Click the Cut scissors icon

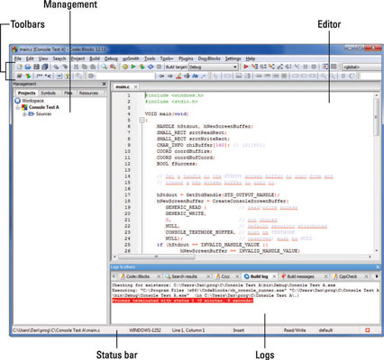[76, 67]
